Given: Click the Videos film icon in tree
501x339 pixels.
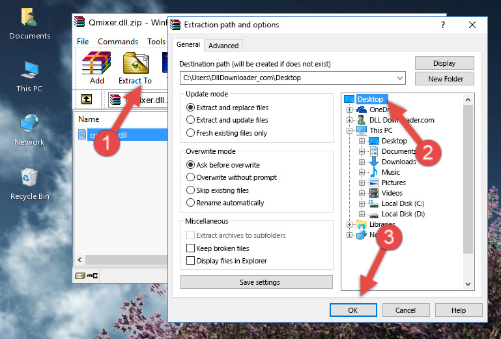Looking at the screenshot, I should point(373,193).
